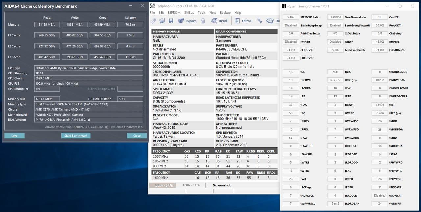
Task: Click the RttPark value 48.0Ω
Action: click(x=380, y=42)
